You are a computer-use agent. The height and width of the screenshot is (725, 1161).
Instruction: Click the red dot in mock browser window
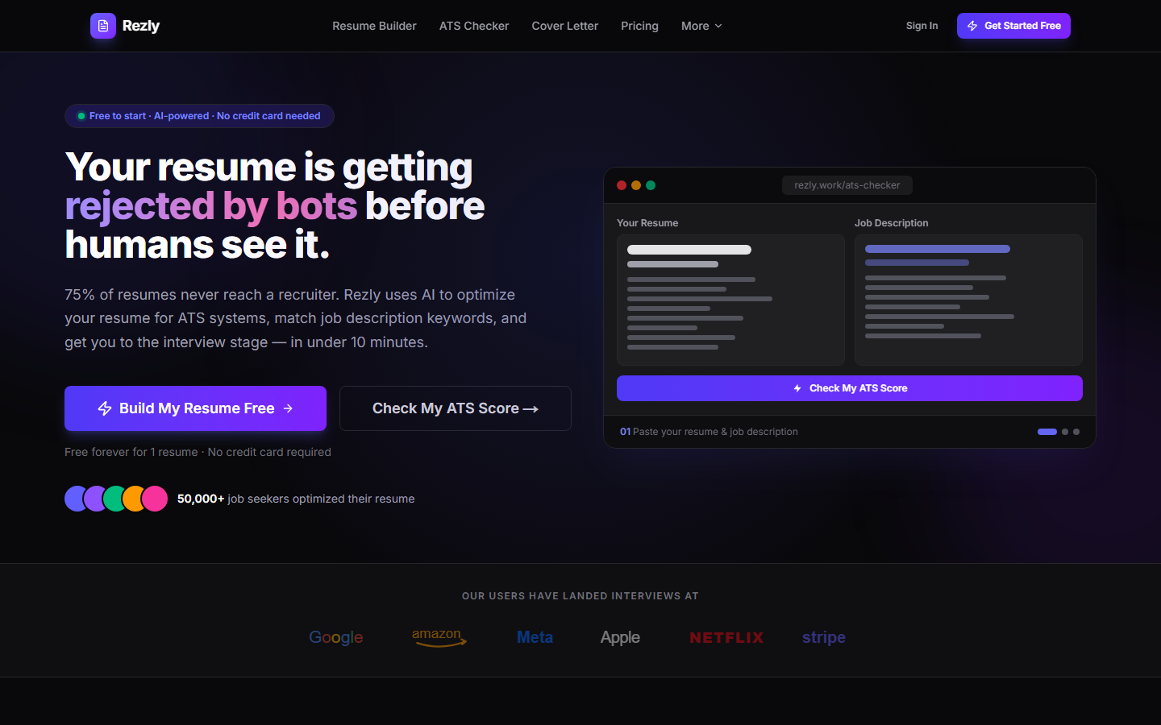pos(622,185)
